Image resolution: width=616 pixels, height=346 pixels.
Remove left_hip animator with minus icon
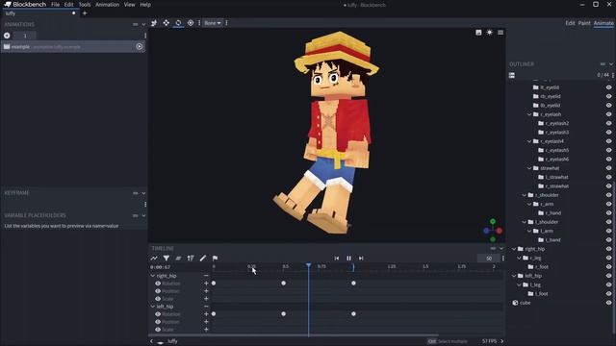pos(206,307)
